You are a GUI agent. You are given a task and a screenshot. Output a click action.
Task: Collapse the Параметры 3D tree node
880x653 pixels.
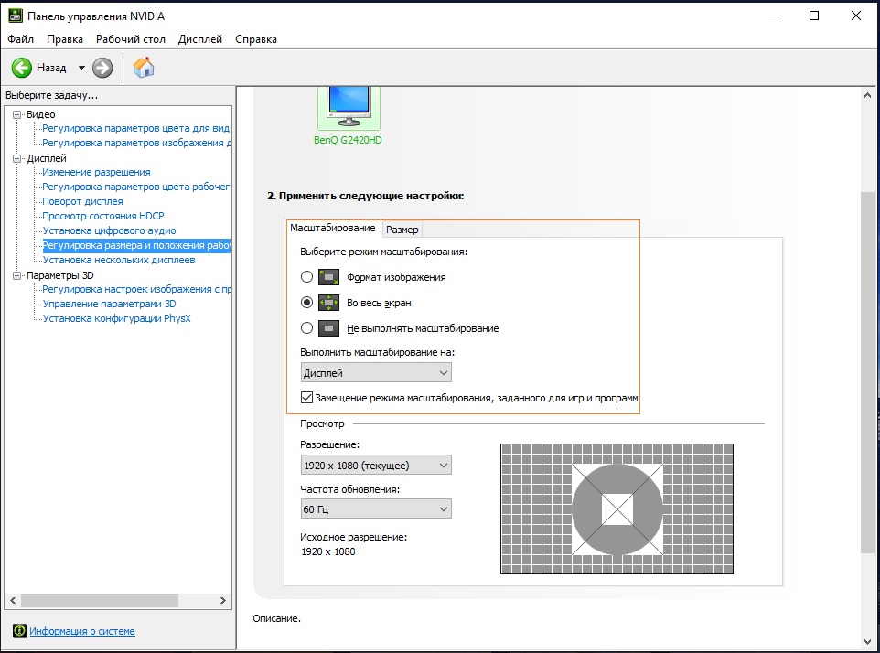[16, 275]
